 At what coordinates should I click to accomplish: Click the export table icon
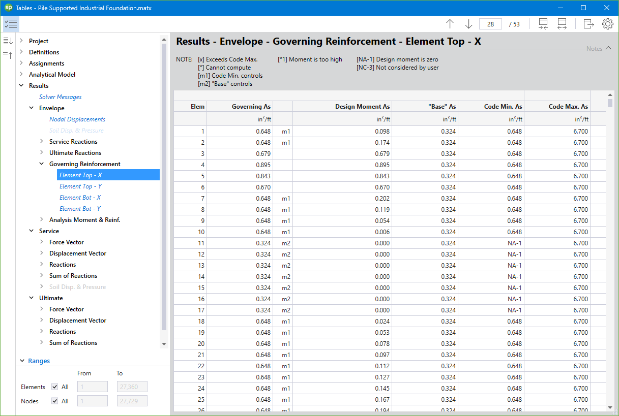pos(588,24)
